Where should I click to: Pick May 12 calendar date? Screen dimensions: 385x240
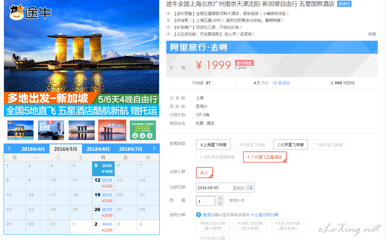click(x=103, y=183)
